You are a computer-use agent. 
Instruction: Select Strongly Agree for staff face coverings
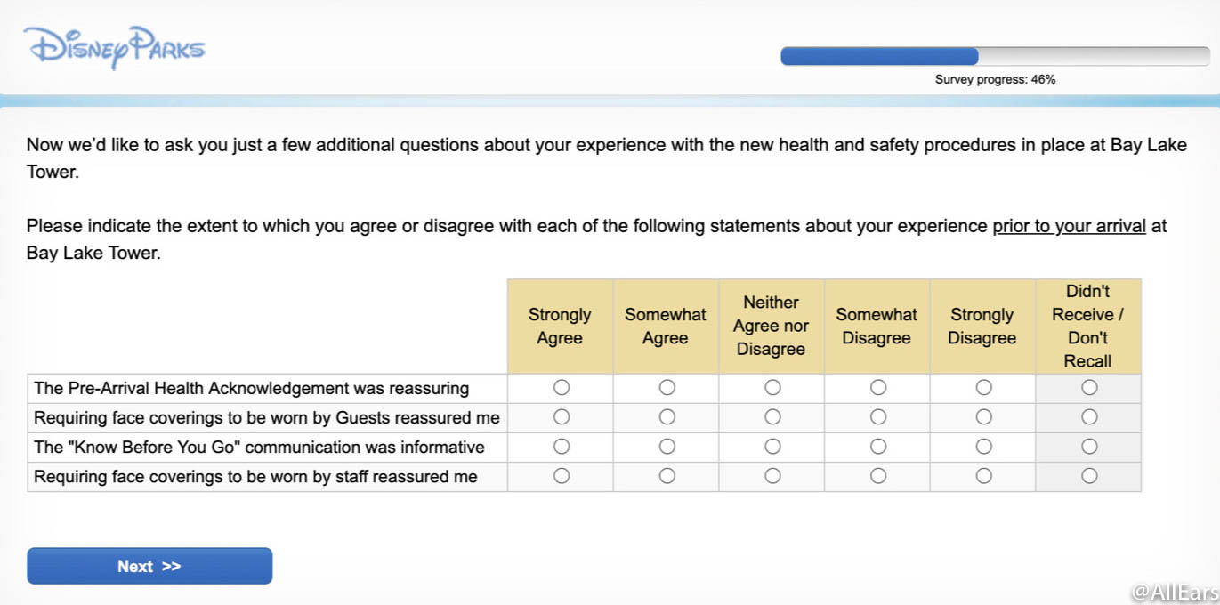pyautogui.click(x=562, y=476)
